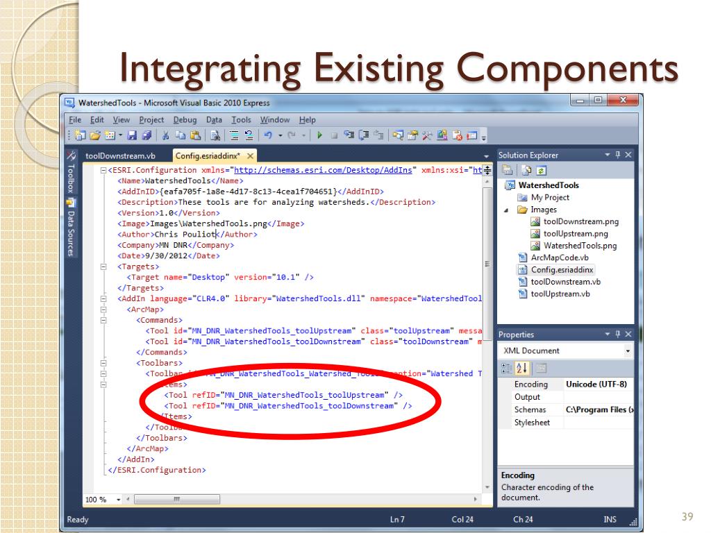Collapse the Commands XML node
Screen dimensions: 711x533
[x=103, y=321]
